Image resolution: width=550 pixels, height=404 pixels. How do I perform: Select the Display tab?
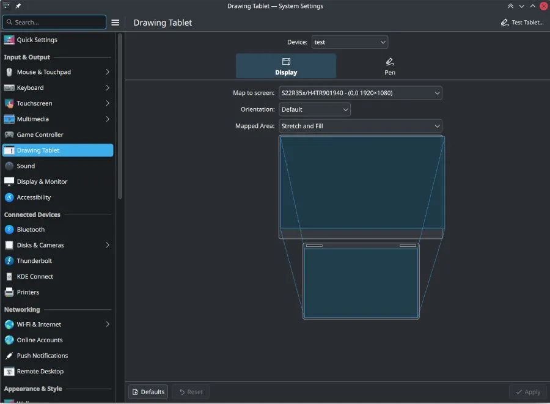pyautogui.click(x=285, y=66)
